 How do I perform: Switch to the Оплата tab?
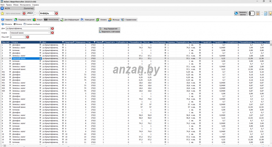tap(102, 20)
